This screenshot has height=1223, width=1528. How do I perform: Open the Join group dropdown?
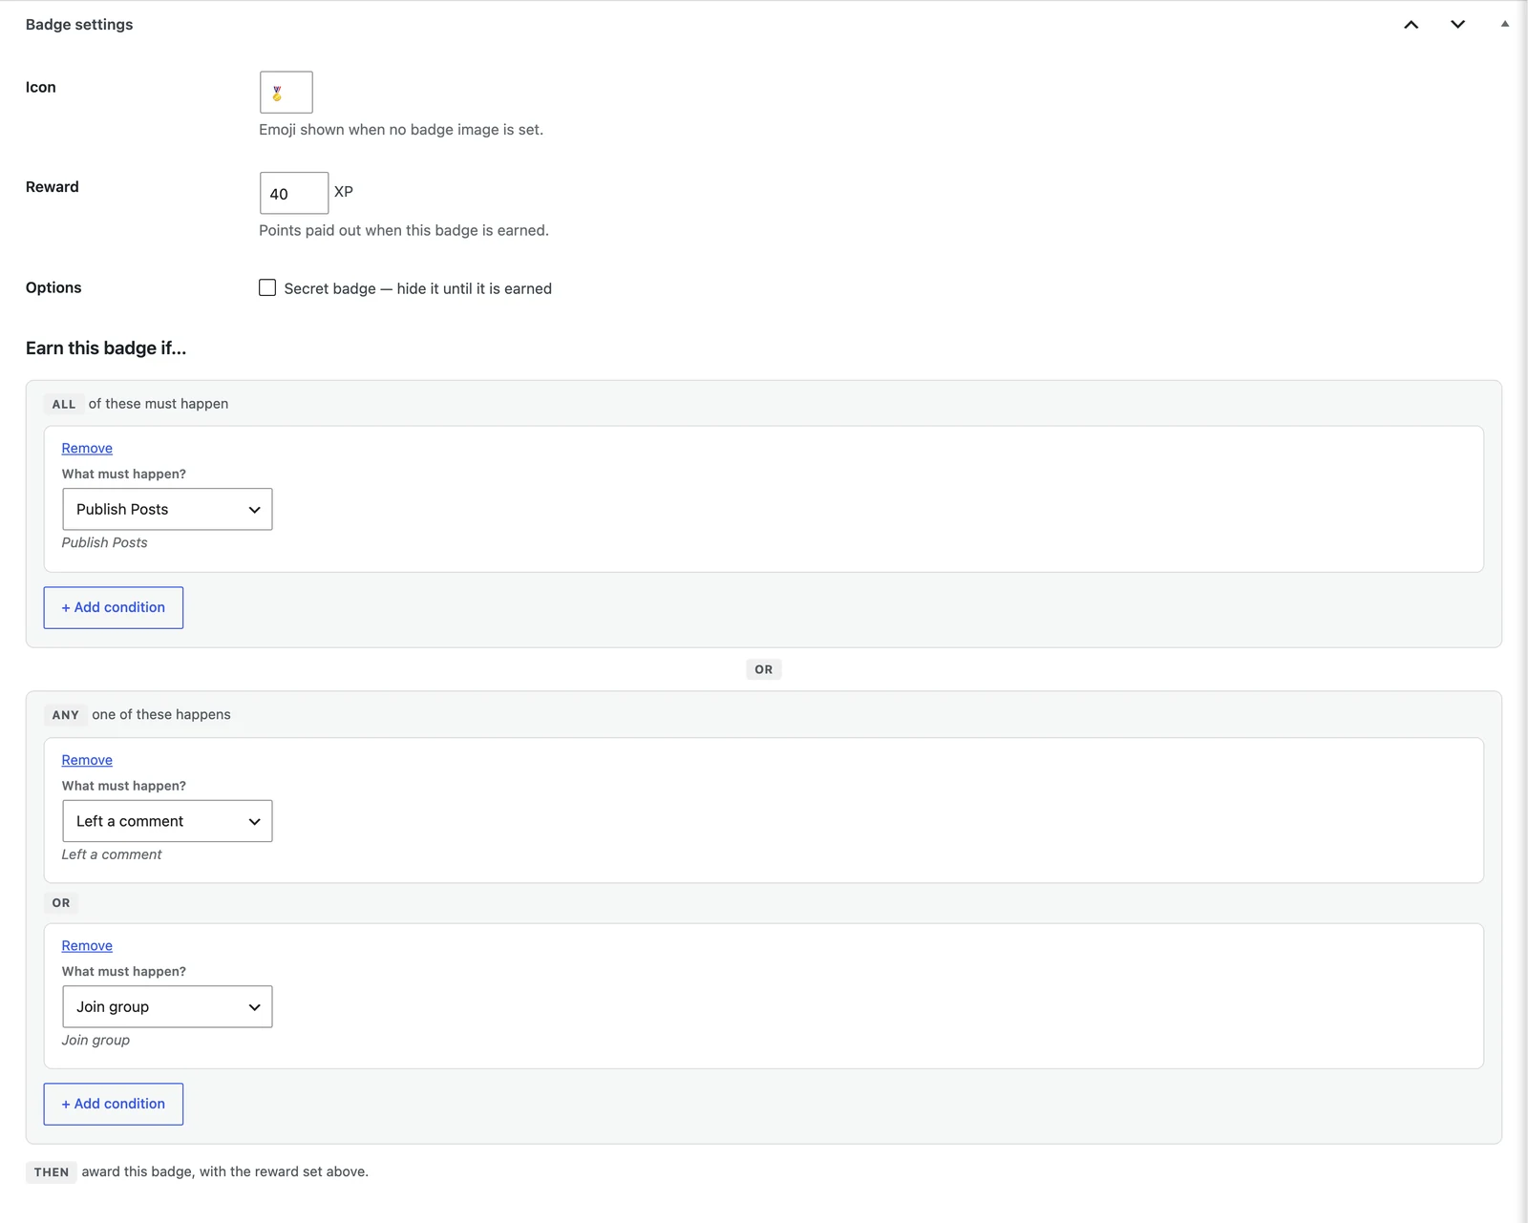167,1006
